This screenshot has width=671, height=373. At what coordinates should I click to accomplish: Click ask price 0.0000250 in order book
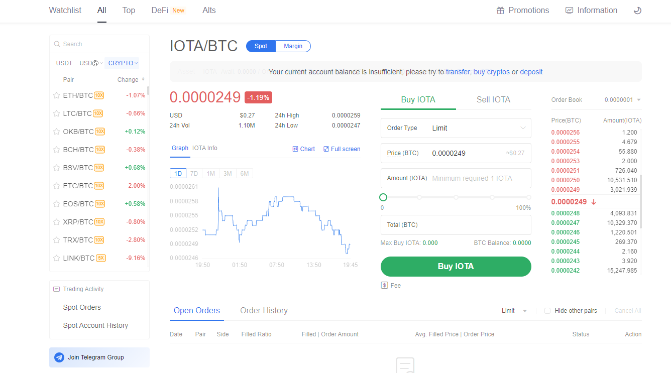pyautogui.click(x=565, y=180)
